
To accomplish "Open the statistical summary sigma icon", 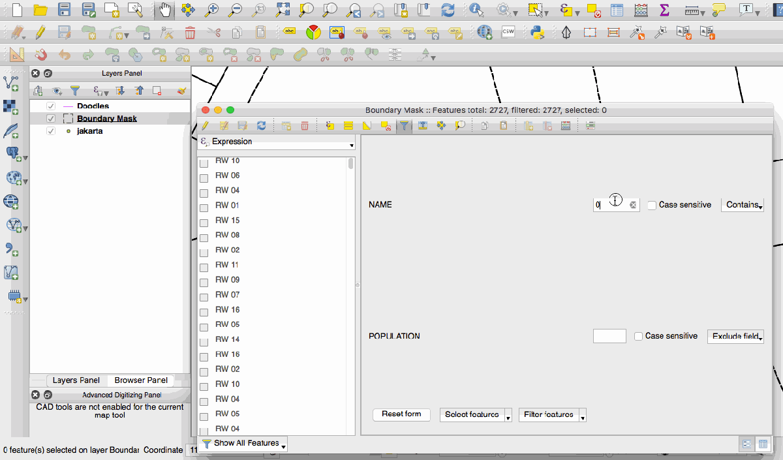I will 664,10.
